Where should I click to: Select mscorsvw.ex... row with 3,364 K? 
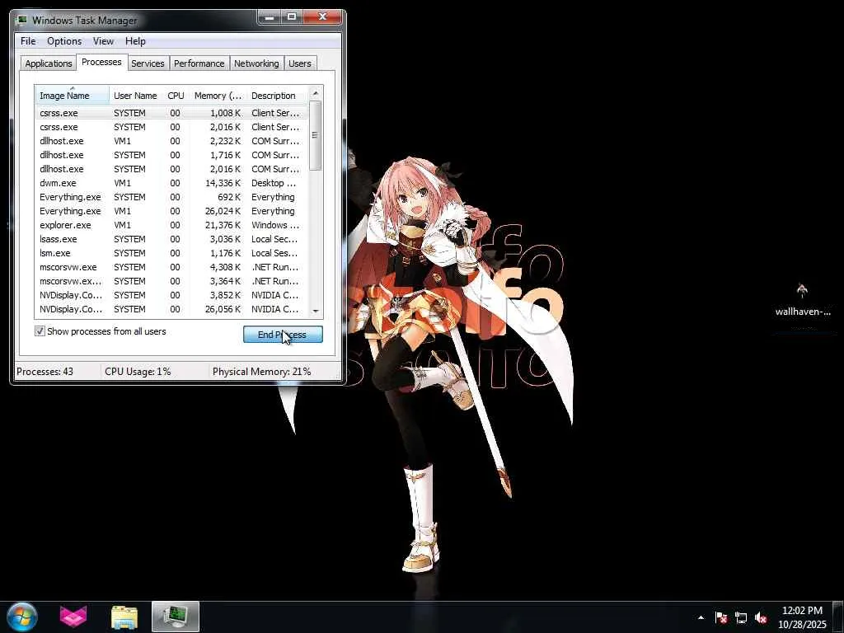(171, 281)
